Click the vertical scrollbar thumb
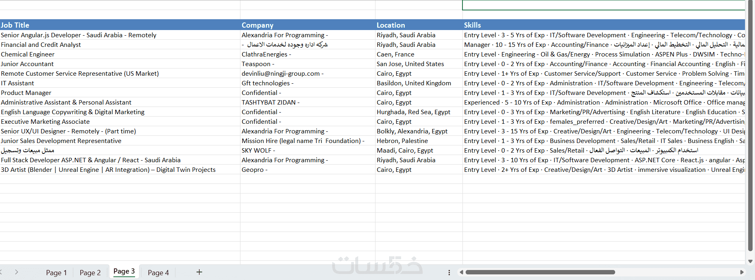Screen dimensions: 755x280 (x=750, y=125)
